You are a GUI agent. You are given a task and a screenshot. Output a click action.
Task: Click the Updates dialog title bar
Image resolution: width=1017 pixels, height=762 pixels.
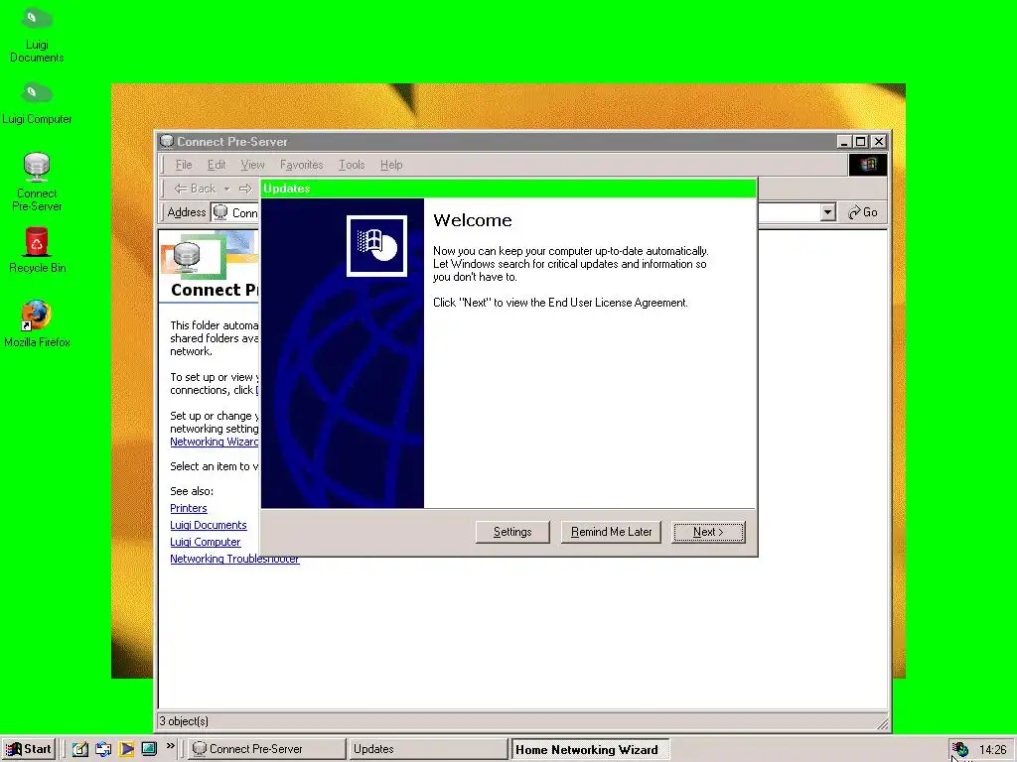508,189
